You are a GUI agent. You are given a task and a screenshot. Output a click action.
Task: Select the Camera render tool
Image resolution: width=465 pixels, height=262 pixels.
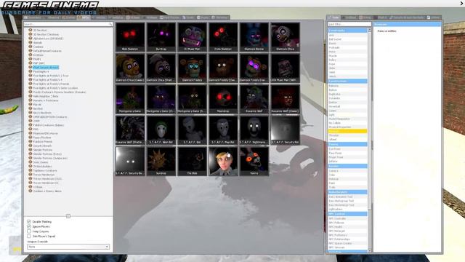347,171
